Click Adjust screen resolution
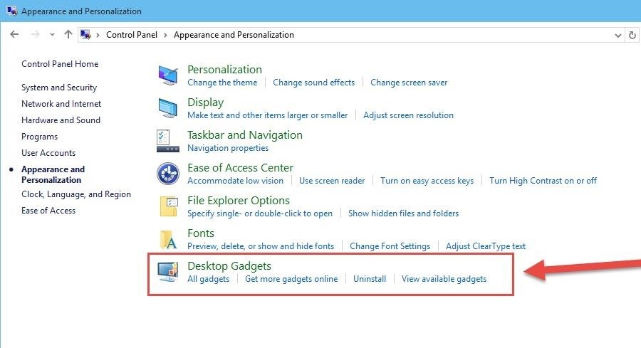Image resolution: width=641 pixels, height=348 pixels. coord(408,115)
